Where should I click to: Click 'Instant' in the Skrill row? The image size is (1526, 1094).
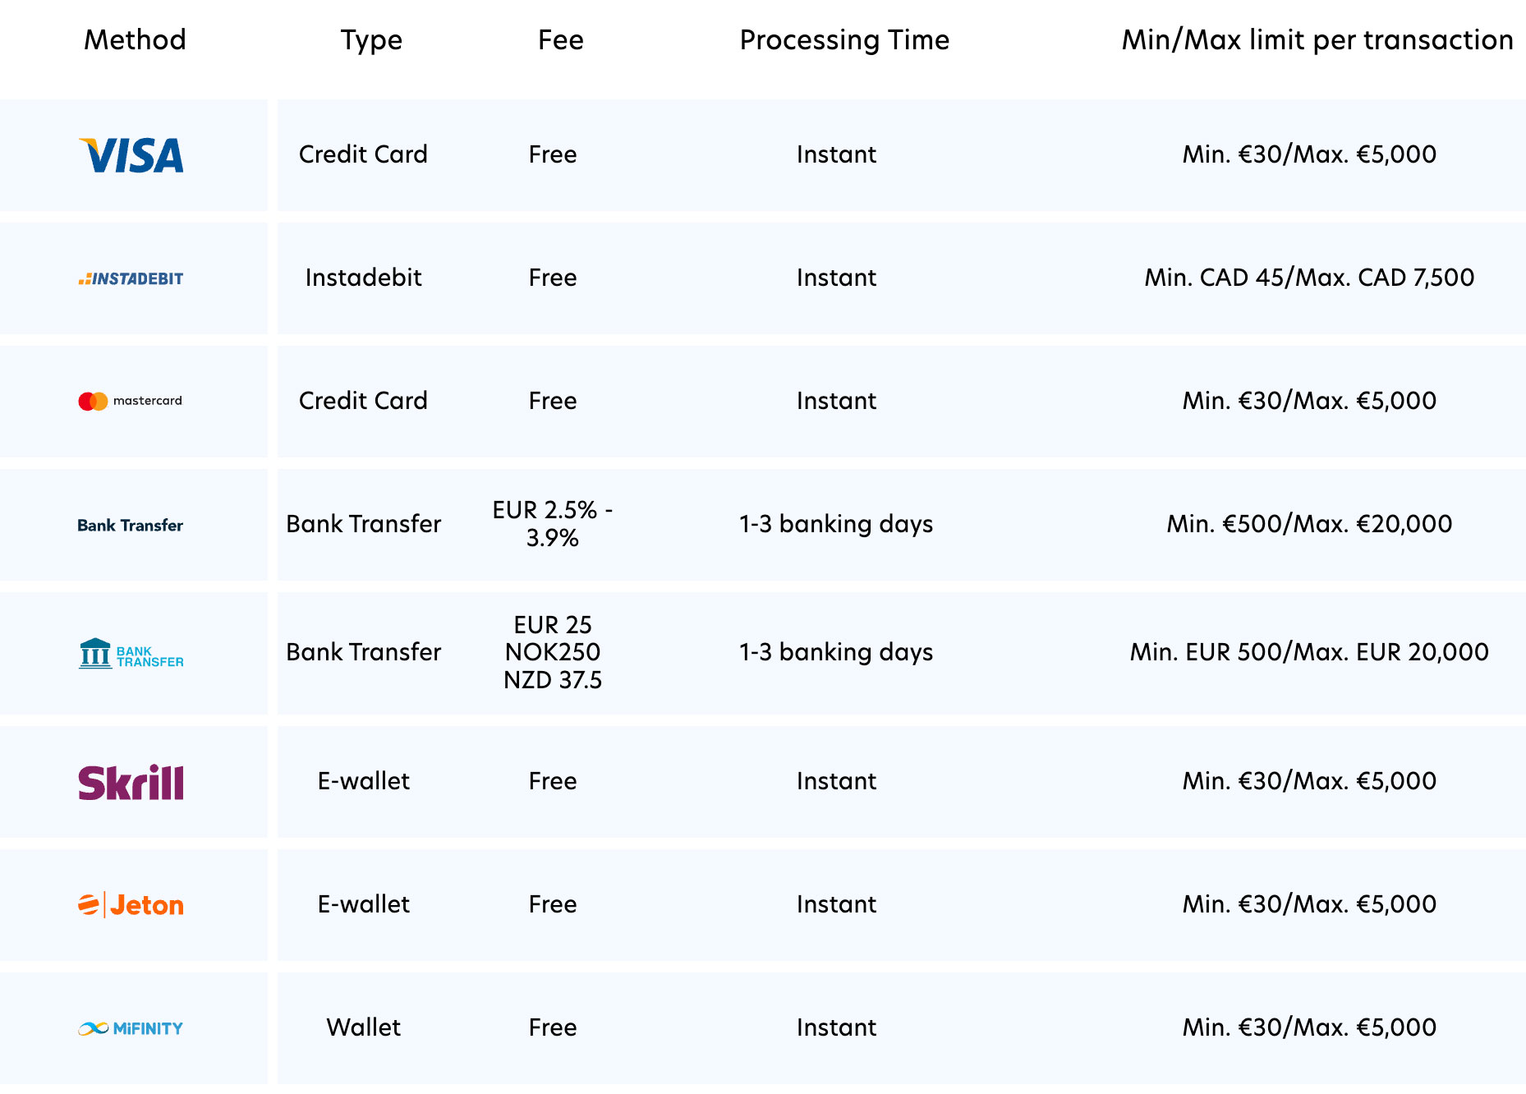tap(836, 781)
